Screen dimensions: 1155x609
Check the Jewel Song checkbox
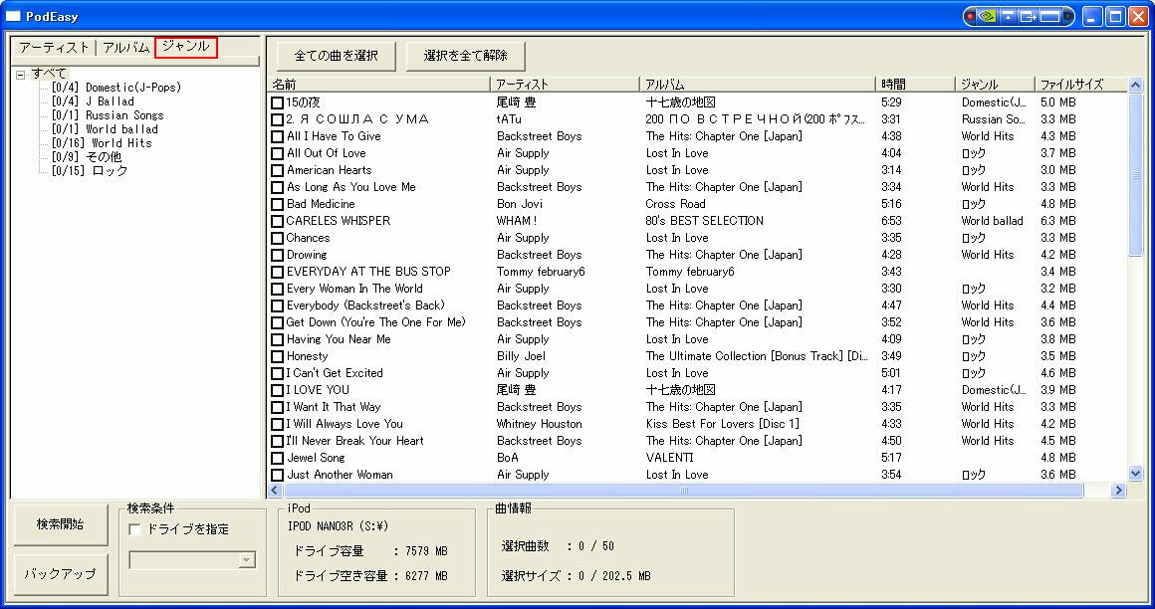pos(277,459)
